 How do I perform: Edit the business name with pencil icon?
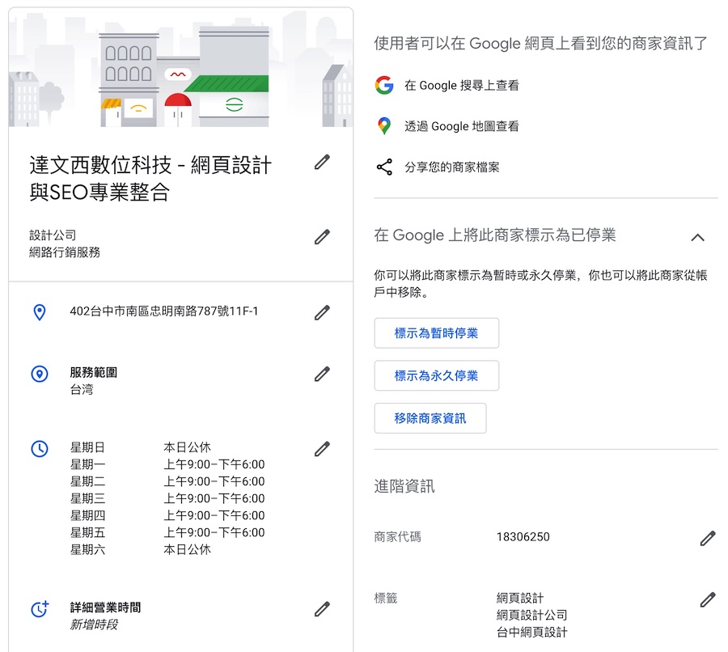(x=322, y=162)
